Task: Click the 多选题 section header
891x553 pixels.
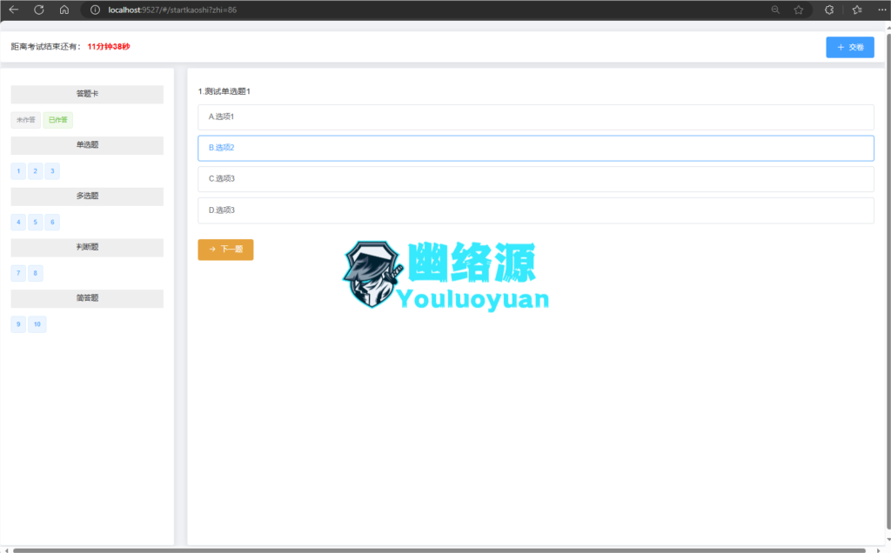Action: tap(87, 197)
